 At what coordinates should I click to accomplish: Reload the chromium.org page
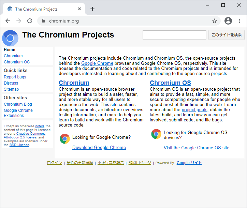pyautogui.click(x=30, y=21)
